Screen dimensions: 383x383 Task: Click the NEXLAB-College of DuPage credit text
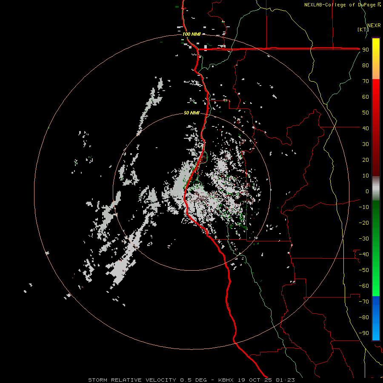[340, 5]
